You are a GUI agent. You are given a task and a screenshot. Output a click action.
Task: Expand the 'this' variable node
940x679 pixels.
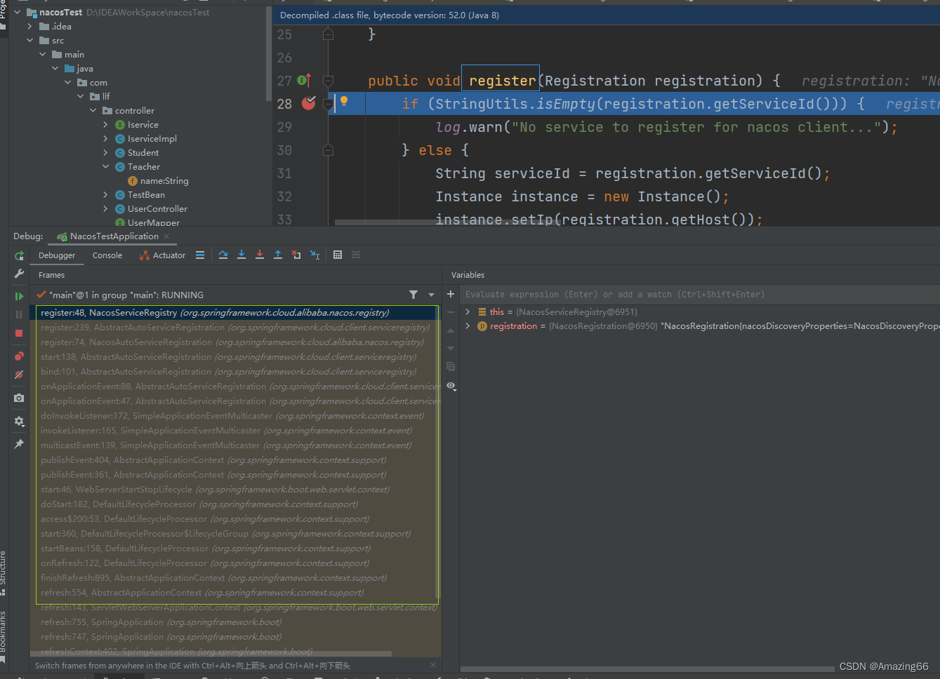(x=468, y=311)
